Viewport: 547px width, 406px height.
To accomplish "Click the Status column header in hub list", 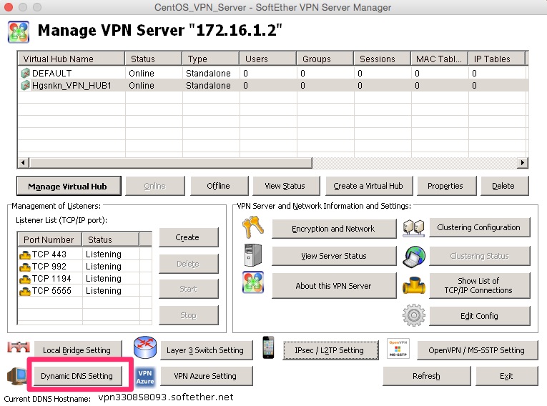I will click(x=154, y=59).
